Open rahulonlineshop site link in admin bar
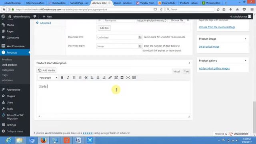 coord(19,16)
